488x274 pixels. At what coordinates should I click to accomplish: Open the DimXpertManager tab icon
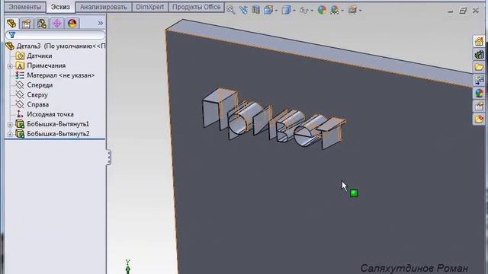(x=57, y=24)
